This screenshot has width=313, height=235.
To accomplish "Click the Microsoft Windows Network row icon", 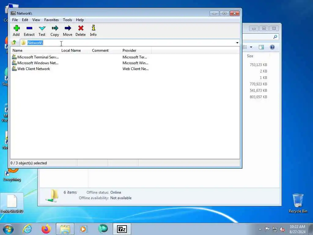I will tap(14, 63).
